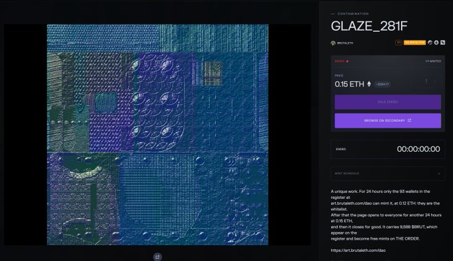Open Browse on Secondary
This screenshot has height=261, width=453.
pyautogui.click(x=388, y=121)
